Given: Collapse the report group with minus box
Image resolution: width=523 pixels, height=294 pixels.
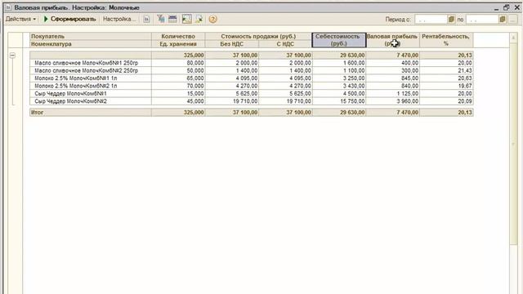Looking at the screenshot, I should click(13, 56).
